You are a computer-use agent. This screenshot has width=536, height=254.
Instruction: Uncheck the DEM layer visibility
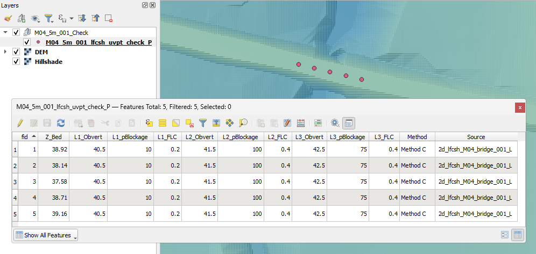point(16,52)
